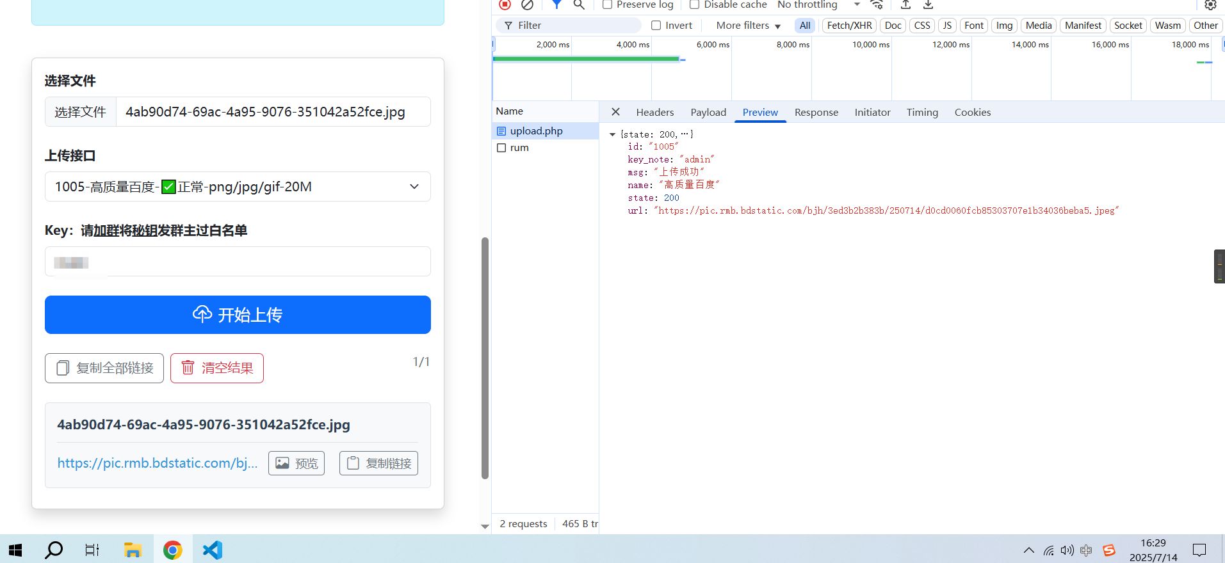Image resolution: width=1225 pixels, height=563 pixels.
Task: Toggle Chinese input mode indicator
Action: (x=1086, y=550)
